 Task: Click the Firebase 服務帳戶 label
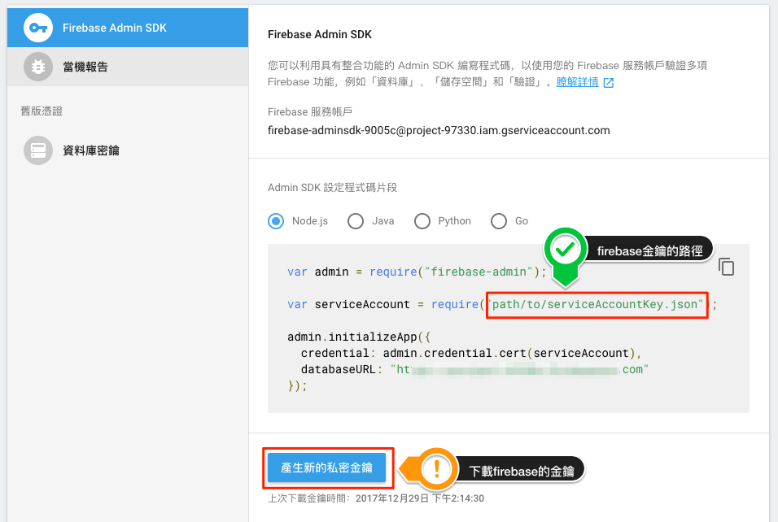point(309,112)
